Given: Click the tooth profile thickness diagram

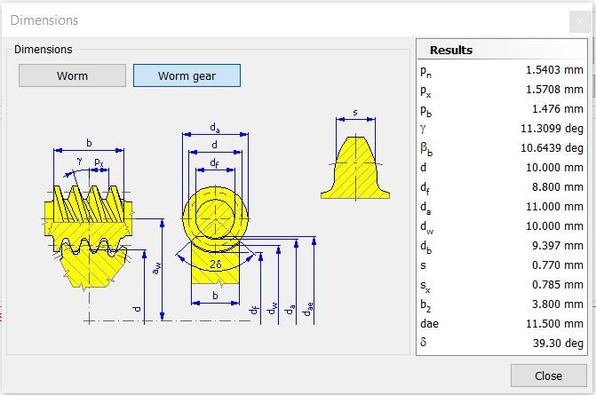Looking at the screenshot, I should [x=355, y=155].
